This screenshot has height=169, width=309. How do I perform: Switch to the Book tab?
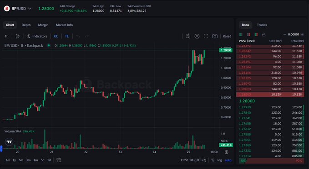tap(246, 25)
